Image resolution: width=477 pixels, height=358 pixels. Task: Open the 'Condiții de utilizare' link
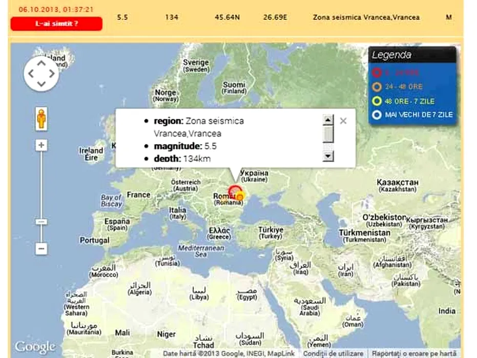point(333,354)
